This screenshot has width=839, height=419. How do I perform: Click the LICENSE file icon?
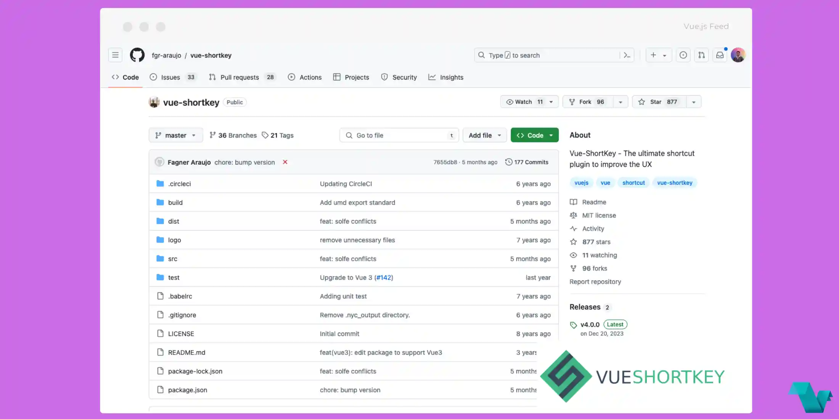(x=160, y=333)
